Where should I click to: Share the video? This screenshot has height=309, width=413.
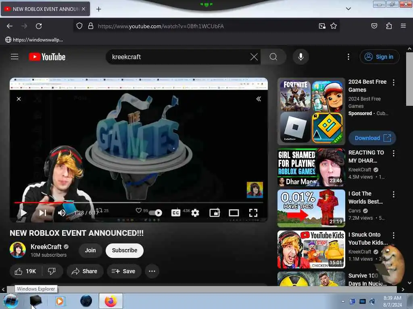tap(84, 271)
